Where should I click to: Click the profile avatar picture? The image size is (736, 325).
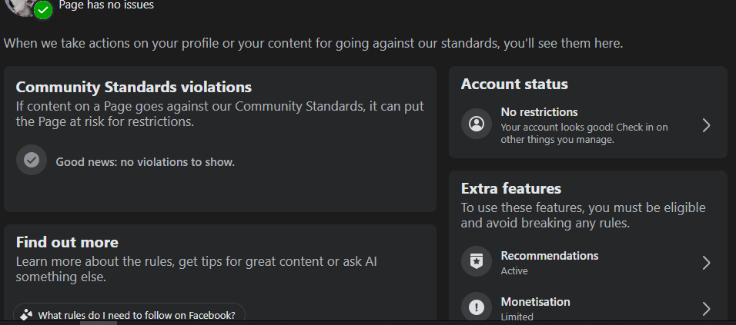click(x=21, y=7)
